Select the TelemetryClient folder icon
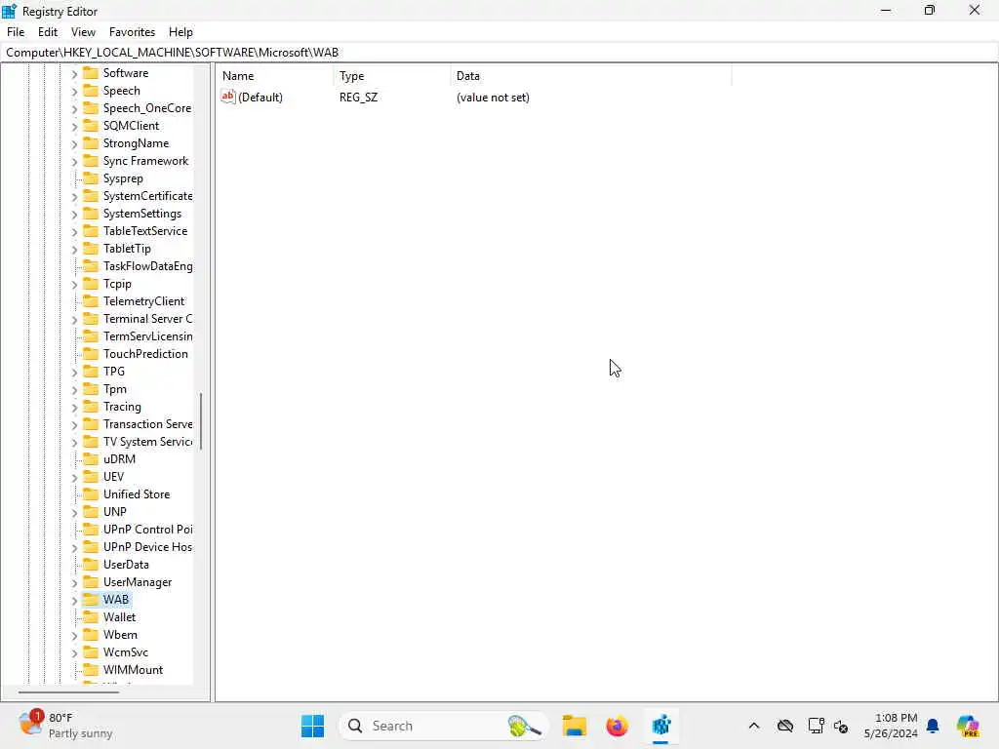 point(91,301)
